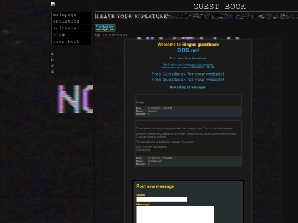This screenshot has width=298, height=223.
Task: Click the broken image icon in the page's upper corner
Action: pos(53,4)
